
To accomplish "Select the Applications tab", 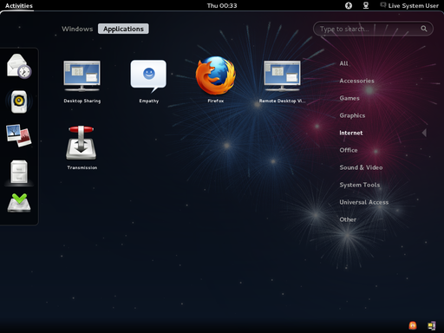I will click(x=123, y=29).
